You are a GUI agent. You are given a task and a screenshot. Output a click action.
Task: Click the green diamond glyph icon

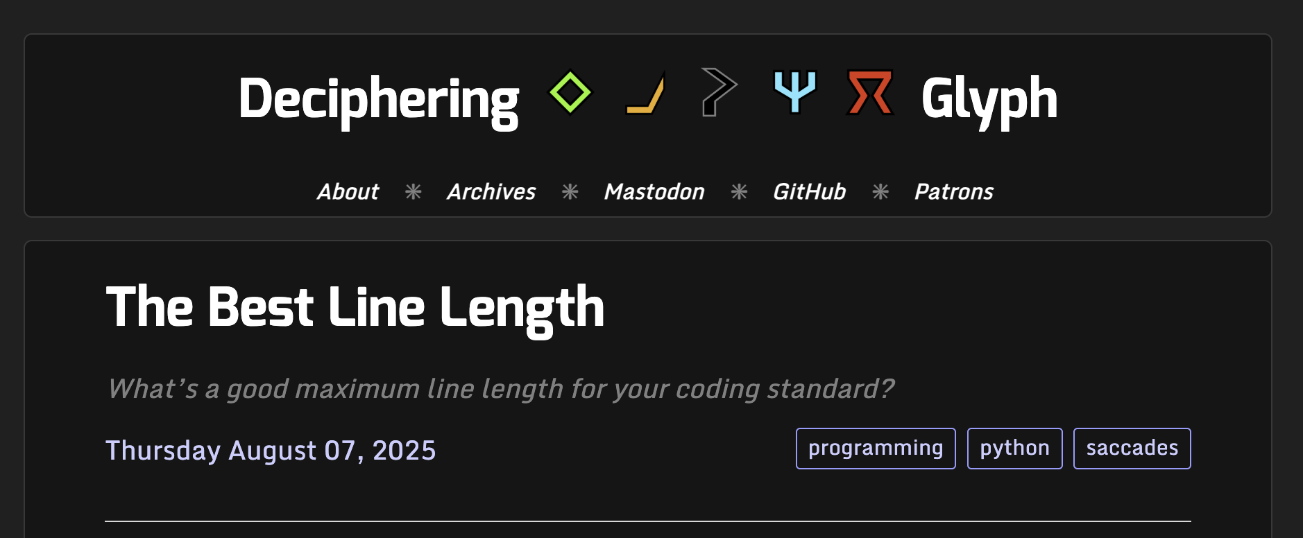point(570,92)
